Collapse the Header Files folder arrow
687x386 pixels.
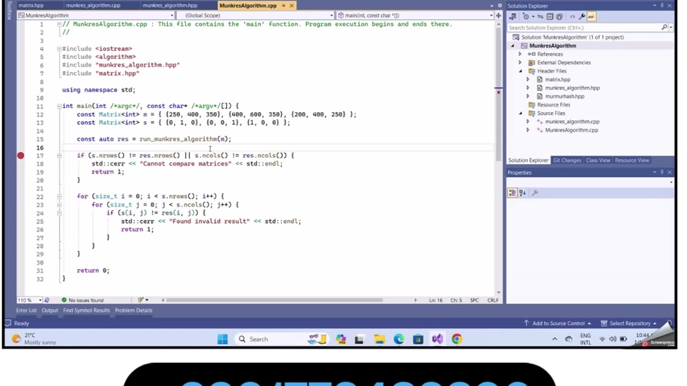(520, 71)
